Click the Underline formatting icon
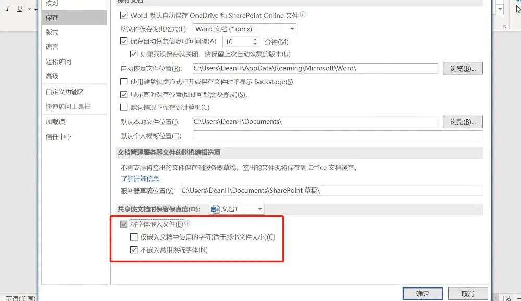Viewport: 521px width, 301px height. pyautogui.click(x=20, y=8)
